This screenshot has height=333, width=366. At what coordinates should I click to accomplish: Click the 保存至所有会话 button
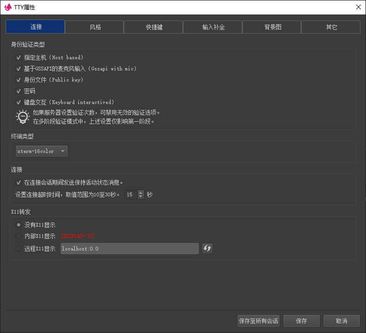258,321
